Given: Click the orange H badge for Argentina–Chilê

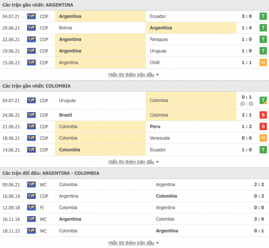Looking at the screenshot, I should (x=263, y=62).
